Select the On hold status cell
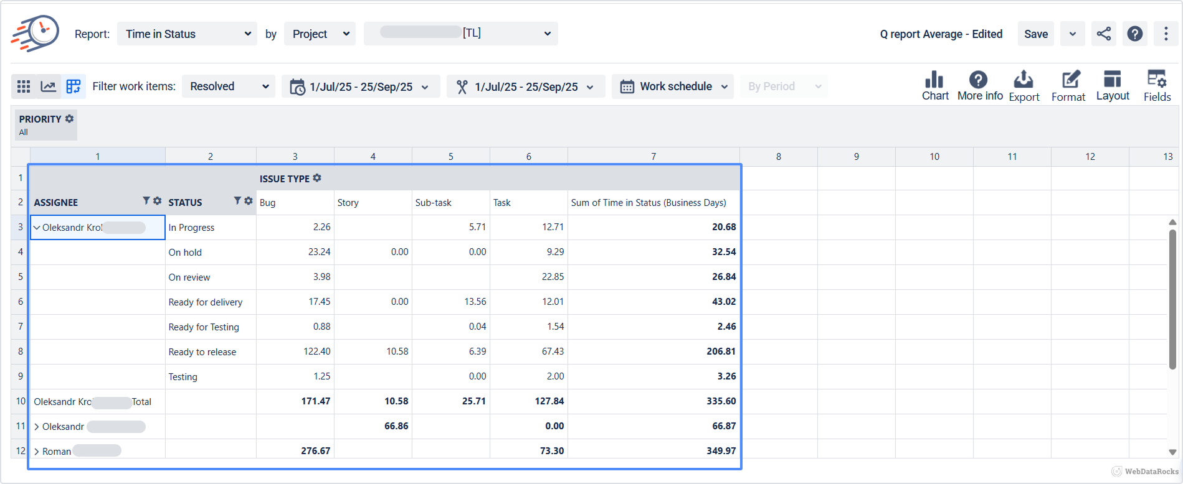This screenshot has width=1183, height=484. (x=211, y=253)
